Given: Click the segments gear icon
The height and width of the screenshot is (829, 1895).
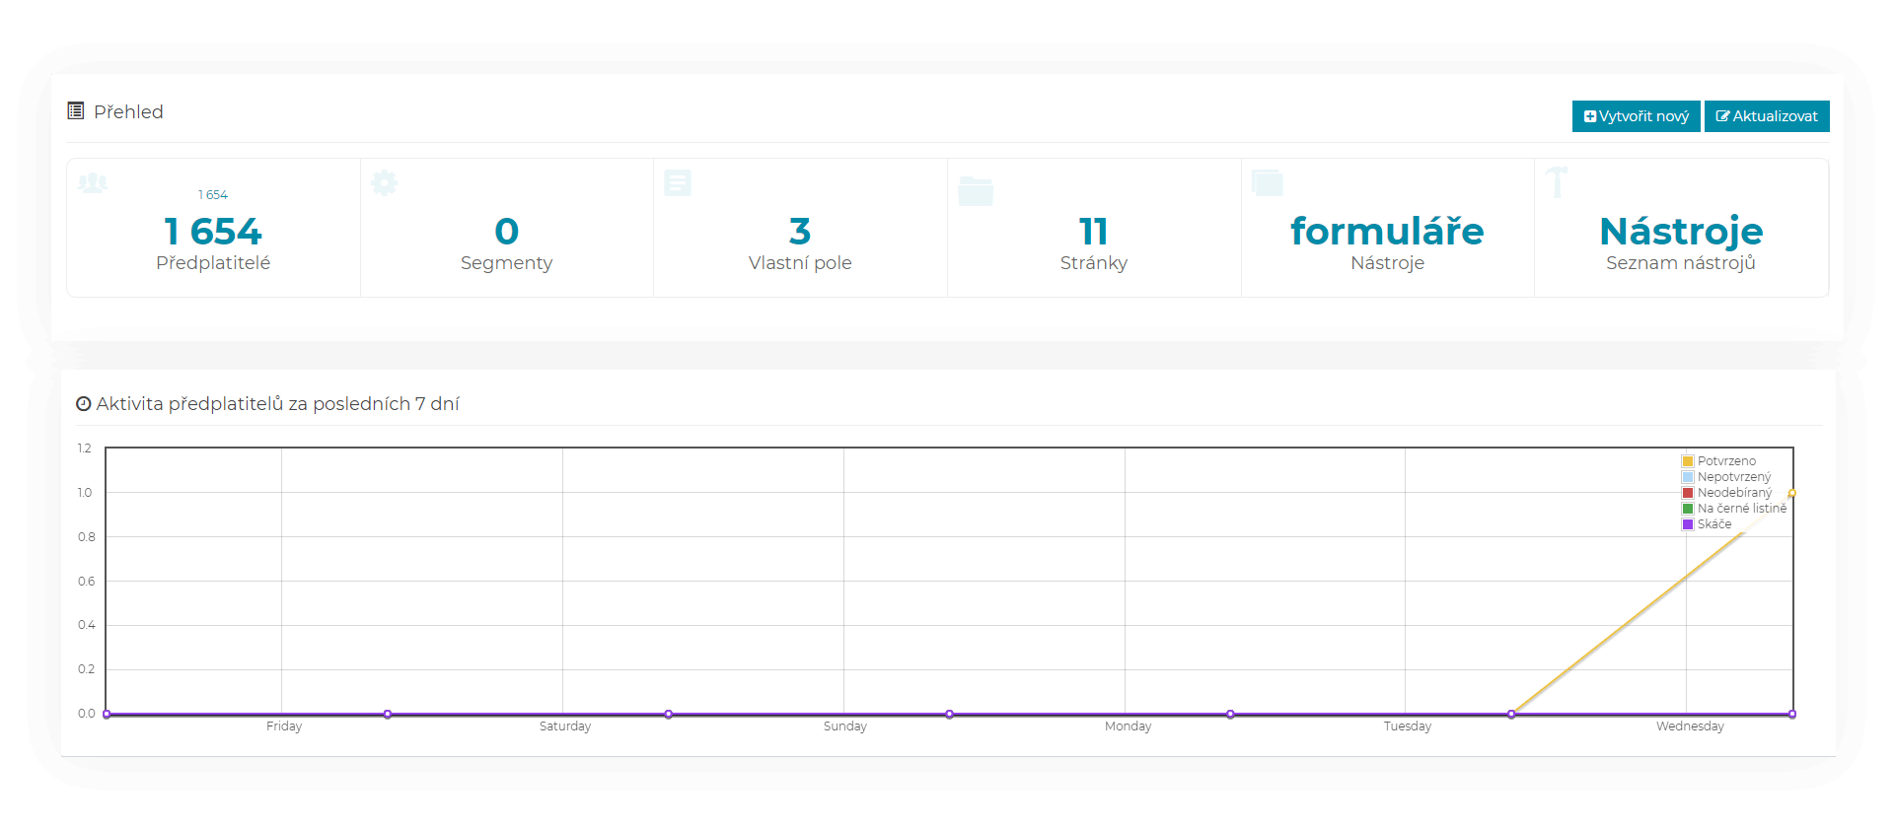Looking at the screenshot, I should click(x=384, y=182).
